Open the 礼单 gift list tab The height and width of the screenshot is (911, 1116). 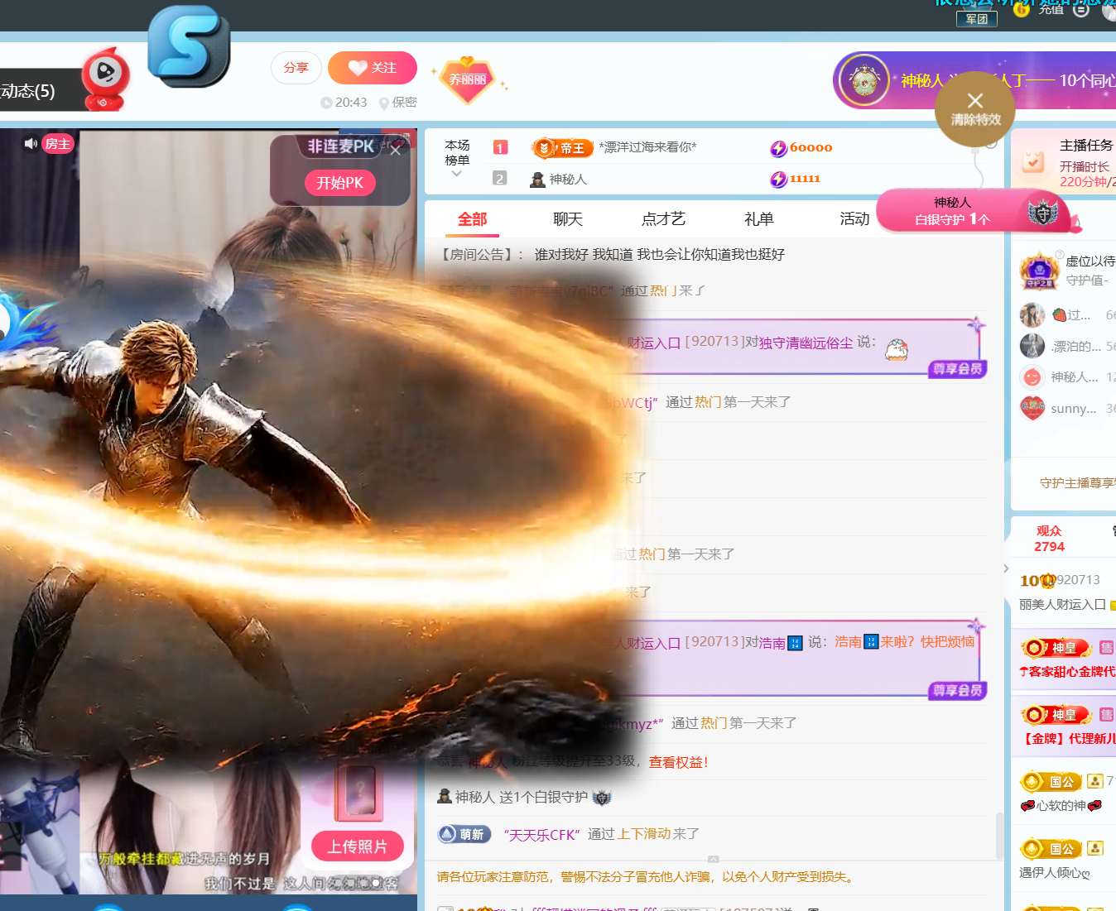coord(759,219)
